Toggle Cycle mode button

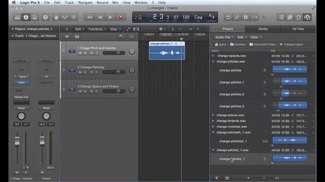[x=228, y=17]
